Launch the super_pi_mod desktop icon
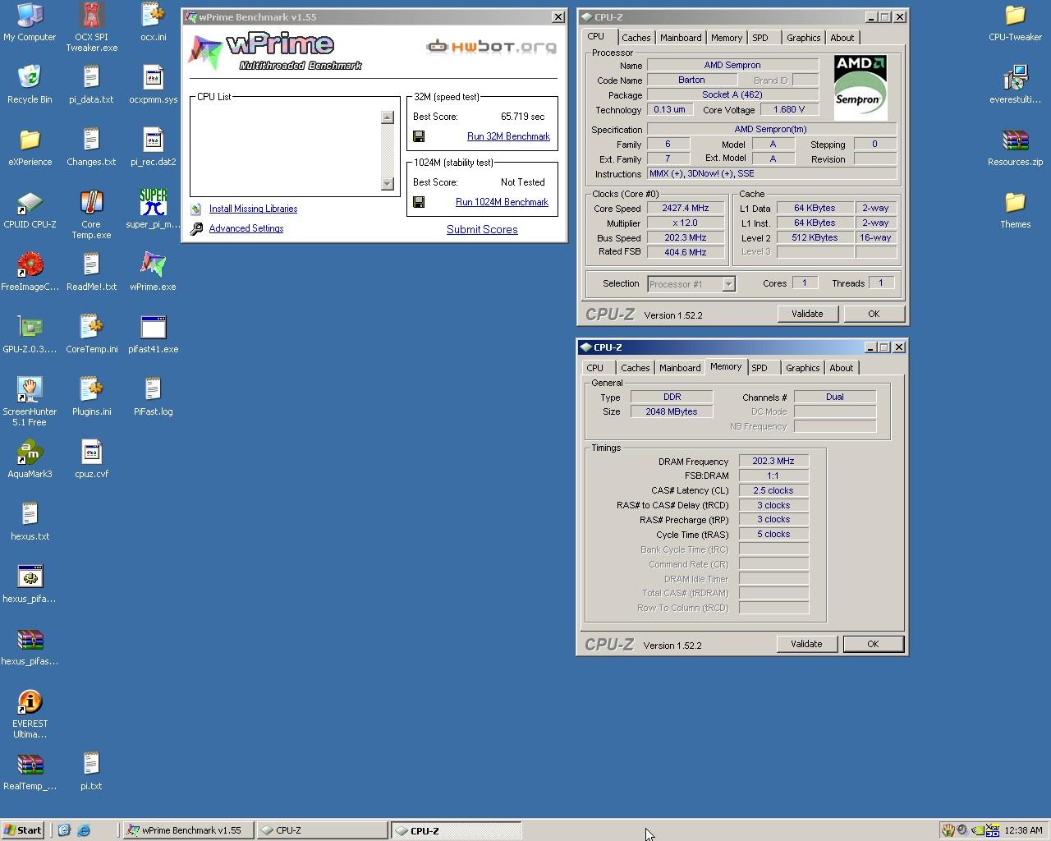 tap(153, 209)
